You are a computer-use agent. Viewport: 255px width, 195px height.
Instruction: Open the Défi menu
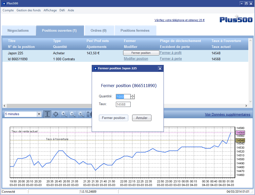[62, 10]
